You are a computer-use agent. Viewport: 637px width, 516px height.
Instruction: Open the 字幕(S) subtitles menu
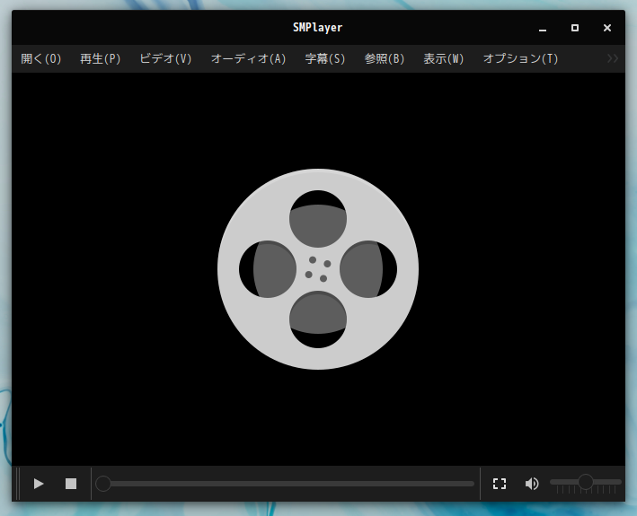[325, 59]
